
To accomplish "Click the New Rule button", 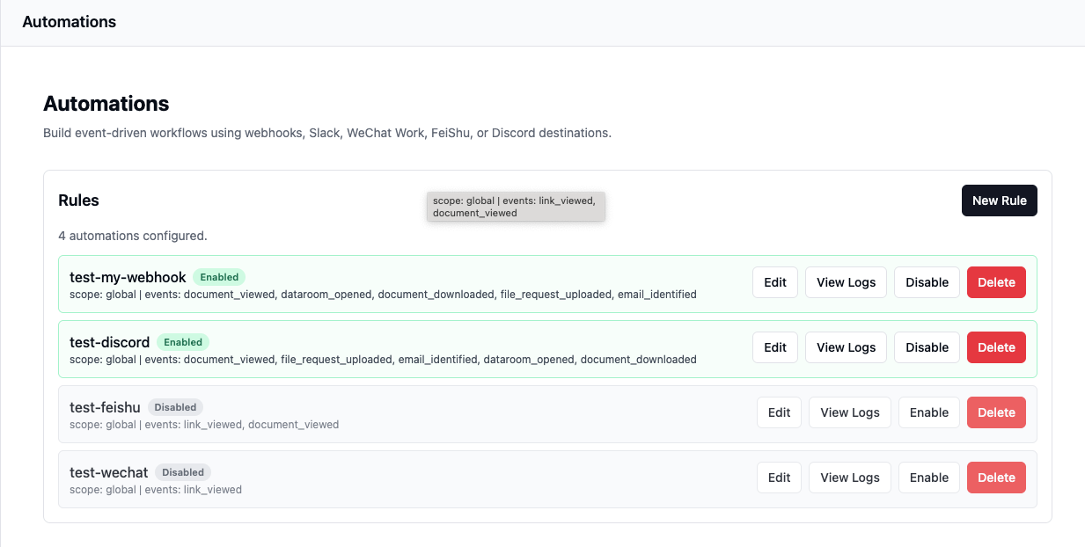I will (999, 201).
